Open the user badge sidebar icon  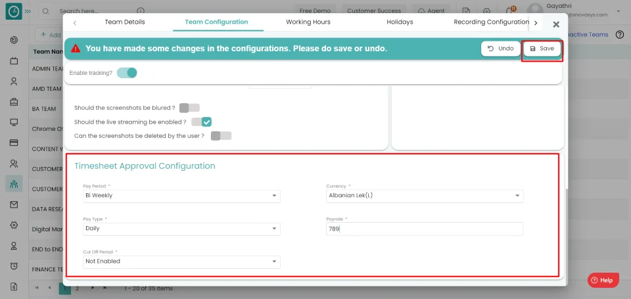click(14, 245)
